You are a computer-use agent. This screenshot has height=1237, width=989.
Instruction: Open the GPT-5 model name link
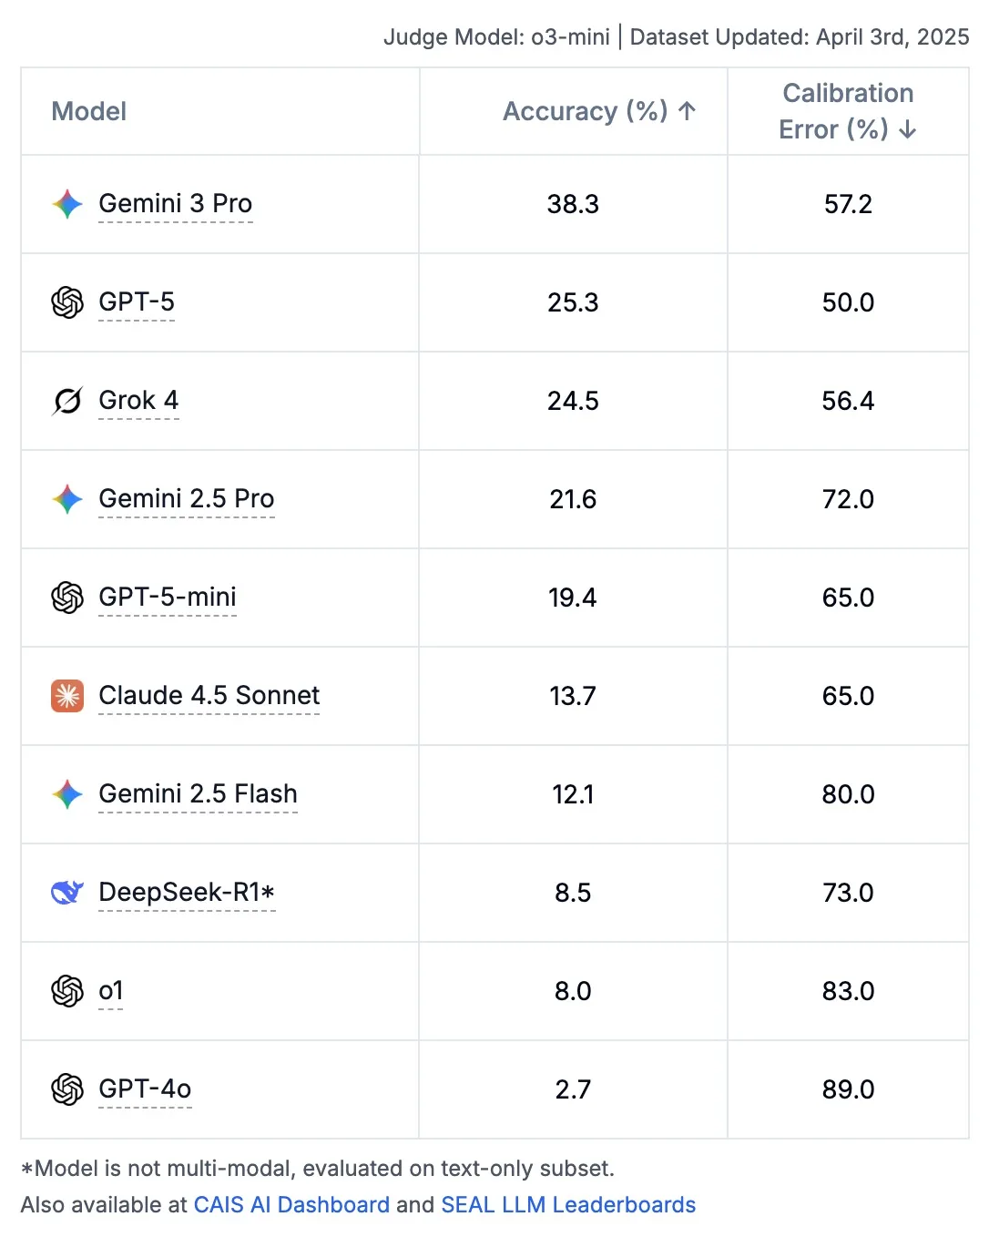pos(137,302)
